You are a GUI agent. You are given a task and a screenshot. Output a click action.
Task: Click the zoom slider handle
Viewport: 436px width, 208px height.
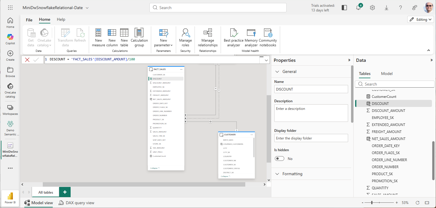click(372, 203)
